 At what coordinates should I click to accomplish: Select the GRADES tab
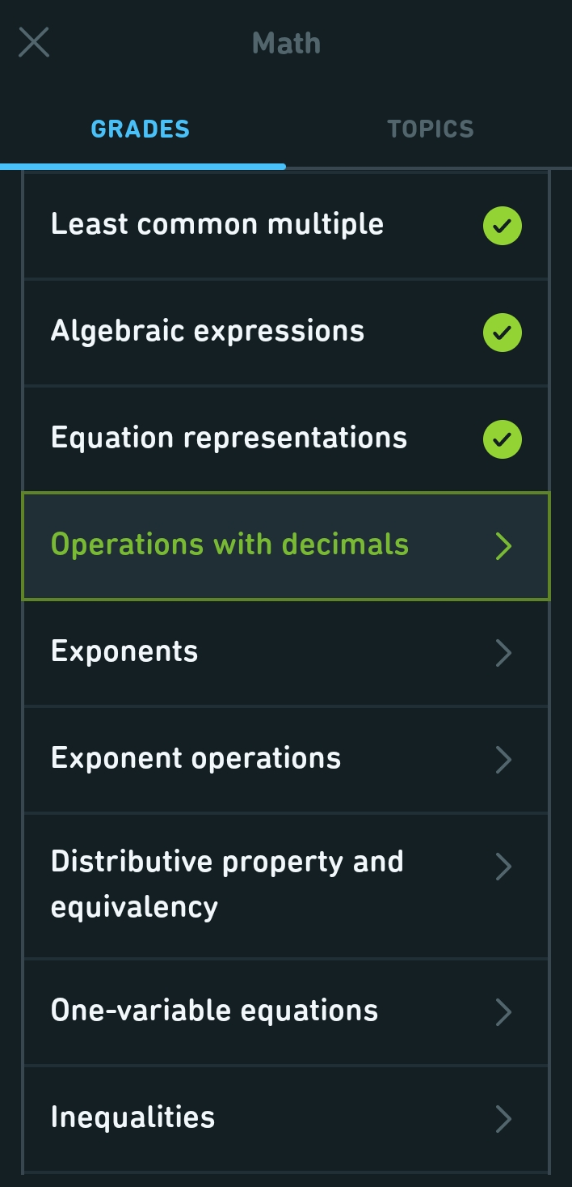(141, 128)
